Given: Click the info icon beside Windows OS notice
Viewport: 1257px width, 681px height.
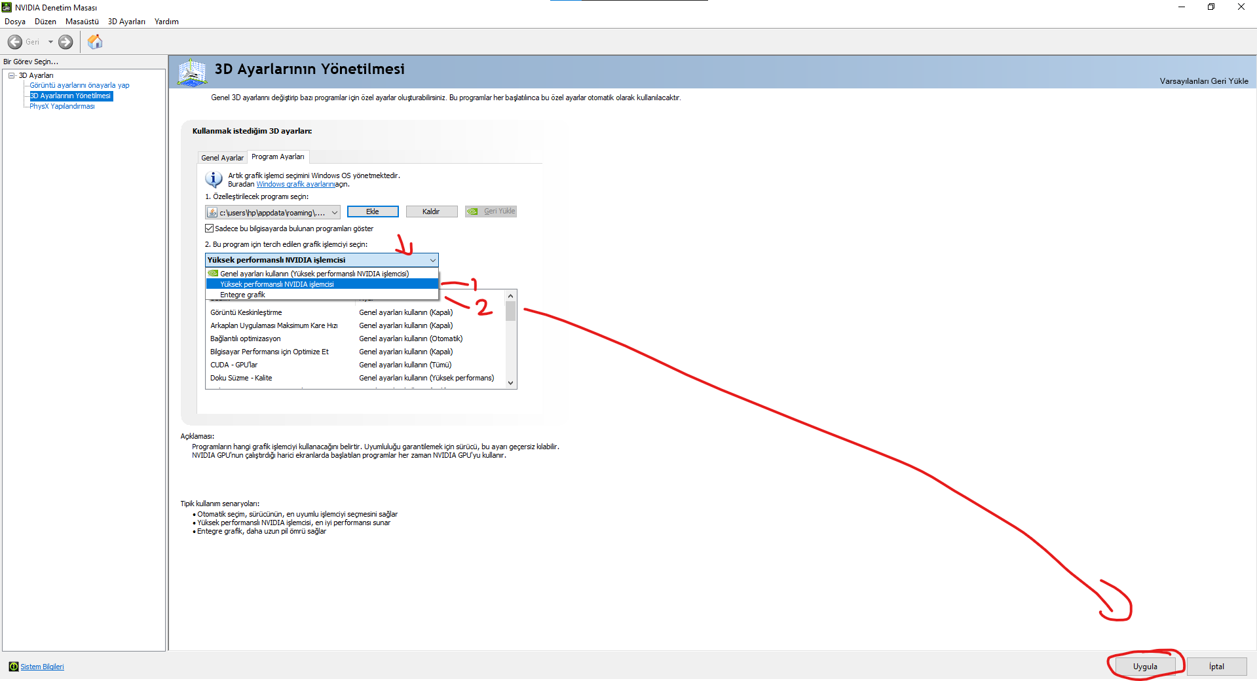Looking at the screenshot, I should tap(214, 179).
